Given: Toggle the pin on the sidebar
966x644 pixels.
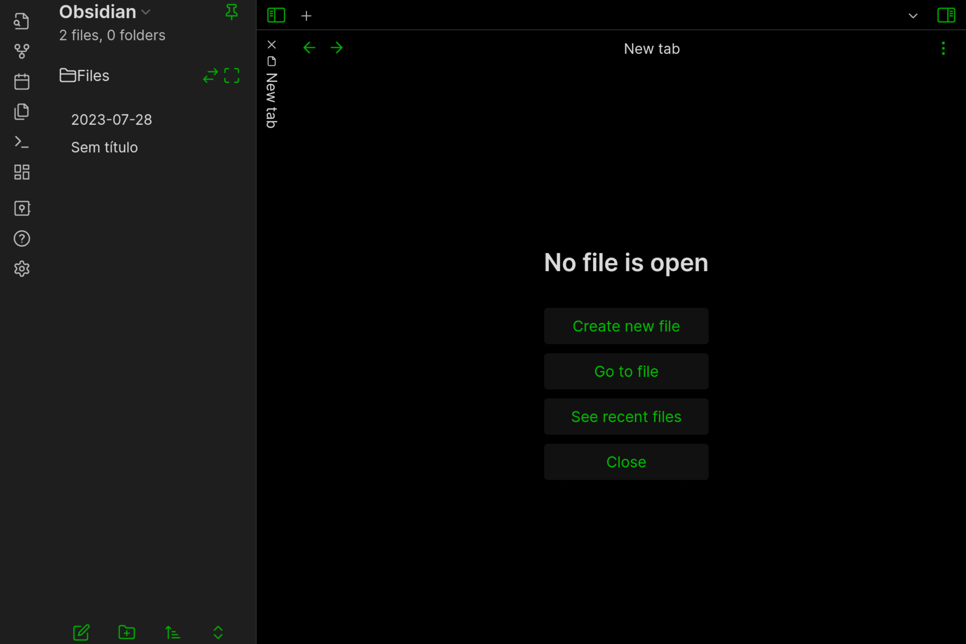Looking at the screenshot, I should 232,12.
